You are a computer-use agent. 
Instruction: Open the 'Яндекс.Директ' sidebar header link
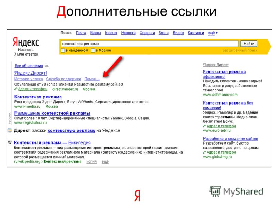[x=216, y=65]
